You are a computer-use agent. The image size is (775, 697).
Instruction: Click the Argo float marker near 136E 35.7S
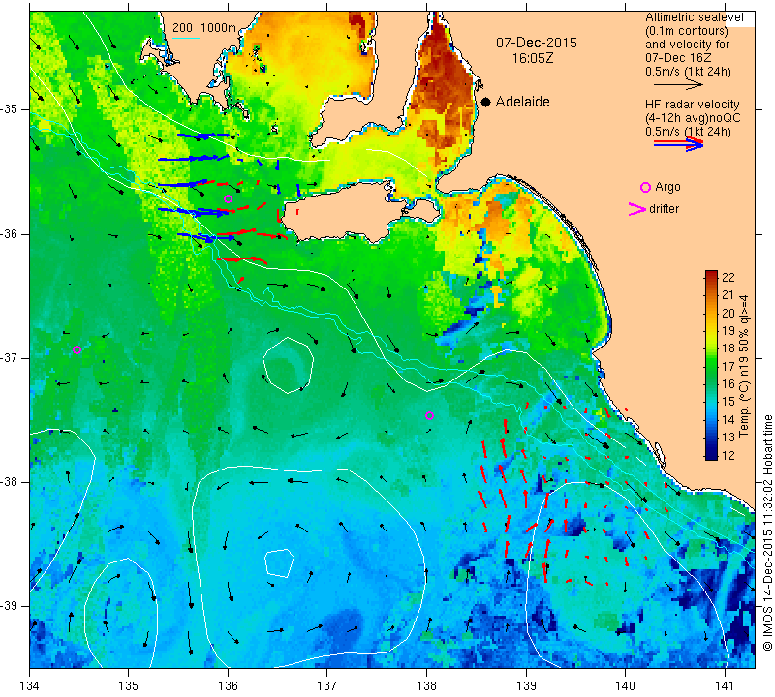[228, 199]
